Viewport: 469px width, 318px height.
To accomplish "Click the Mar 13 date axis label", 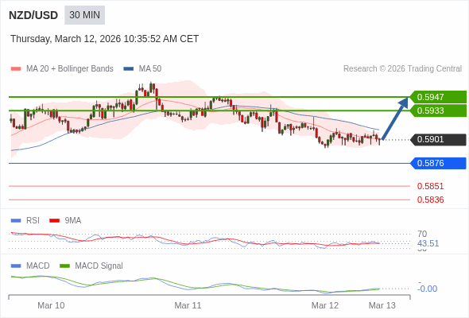I will click(x=382, y=305).
